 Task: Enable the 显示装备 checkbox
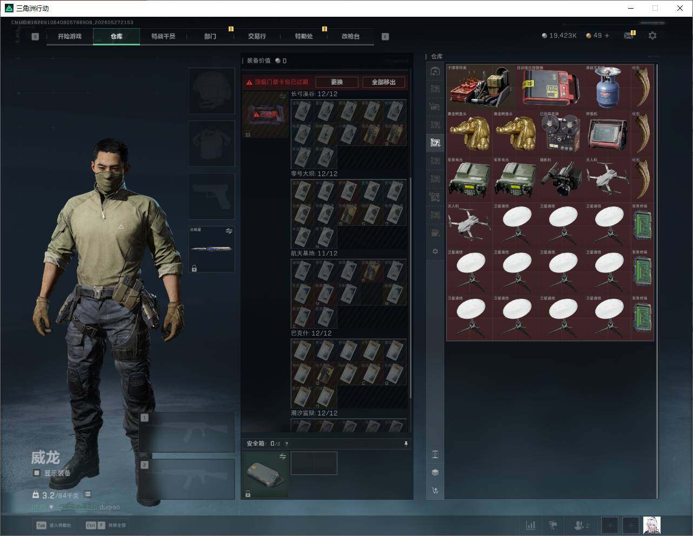coord(37,473)
